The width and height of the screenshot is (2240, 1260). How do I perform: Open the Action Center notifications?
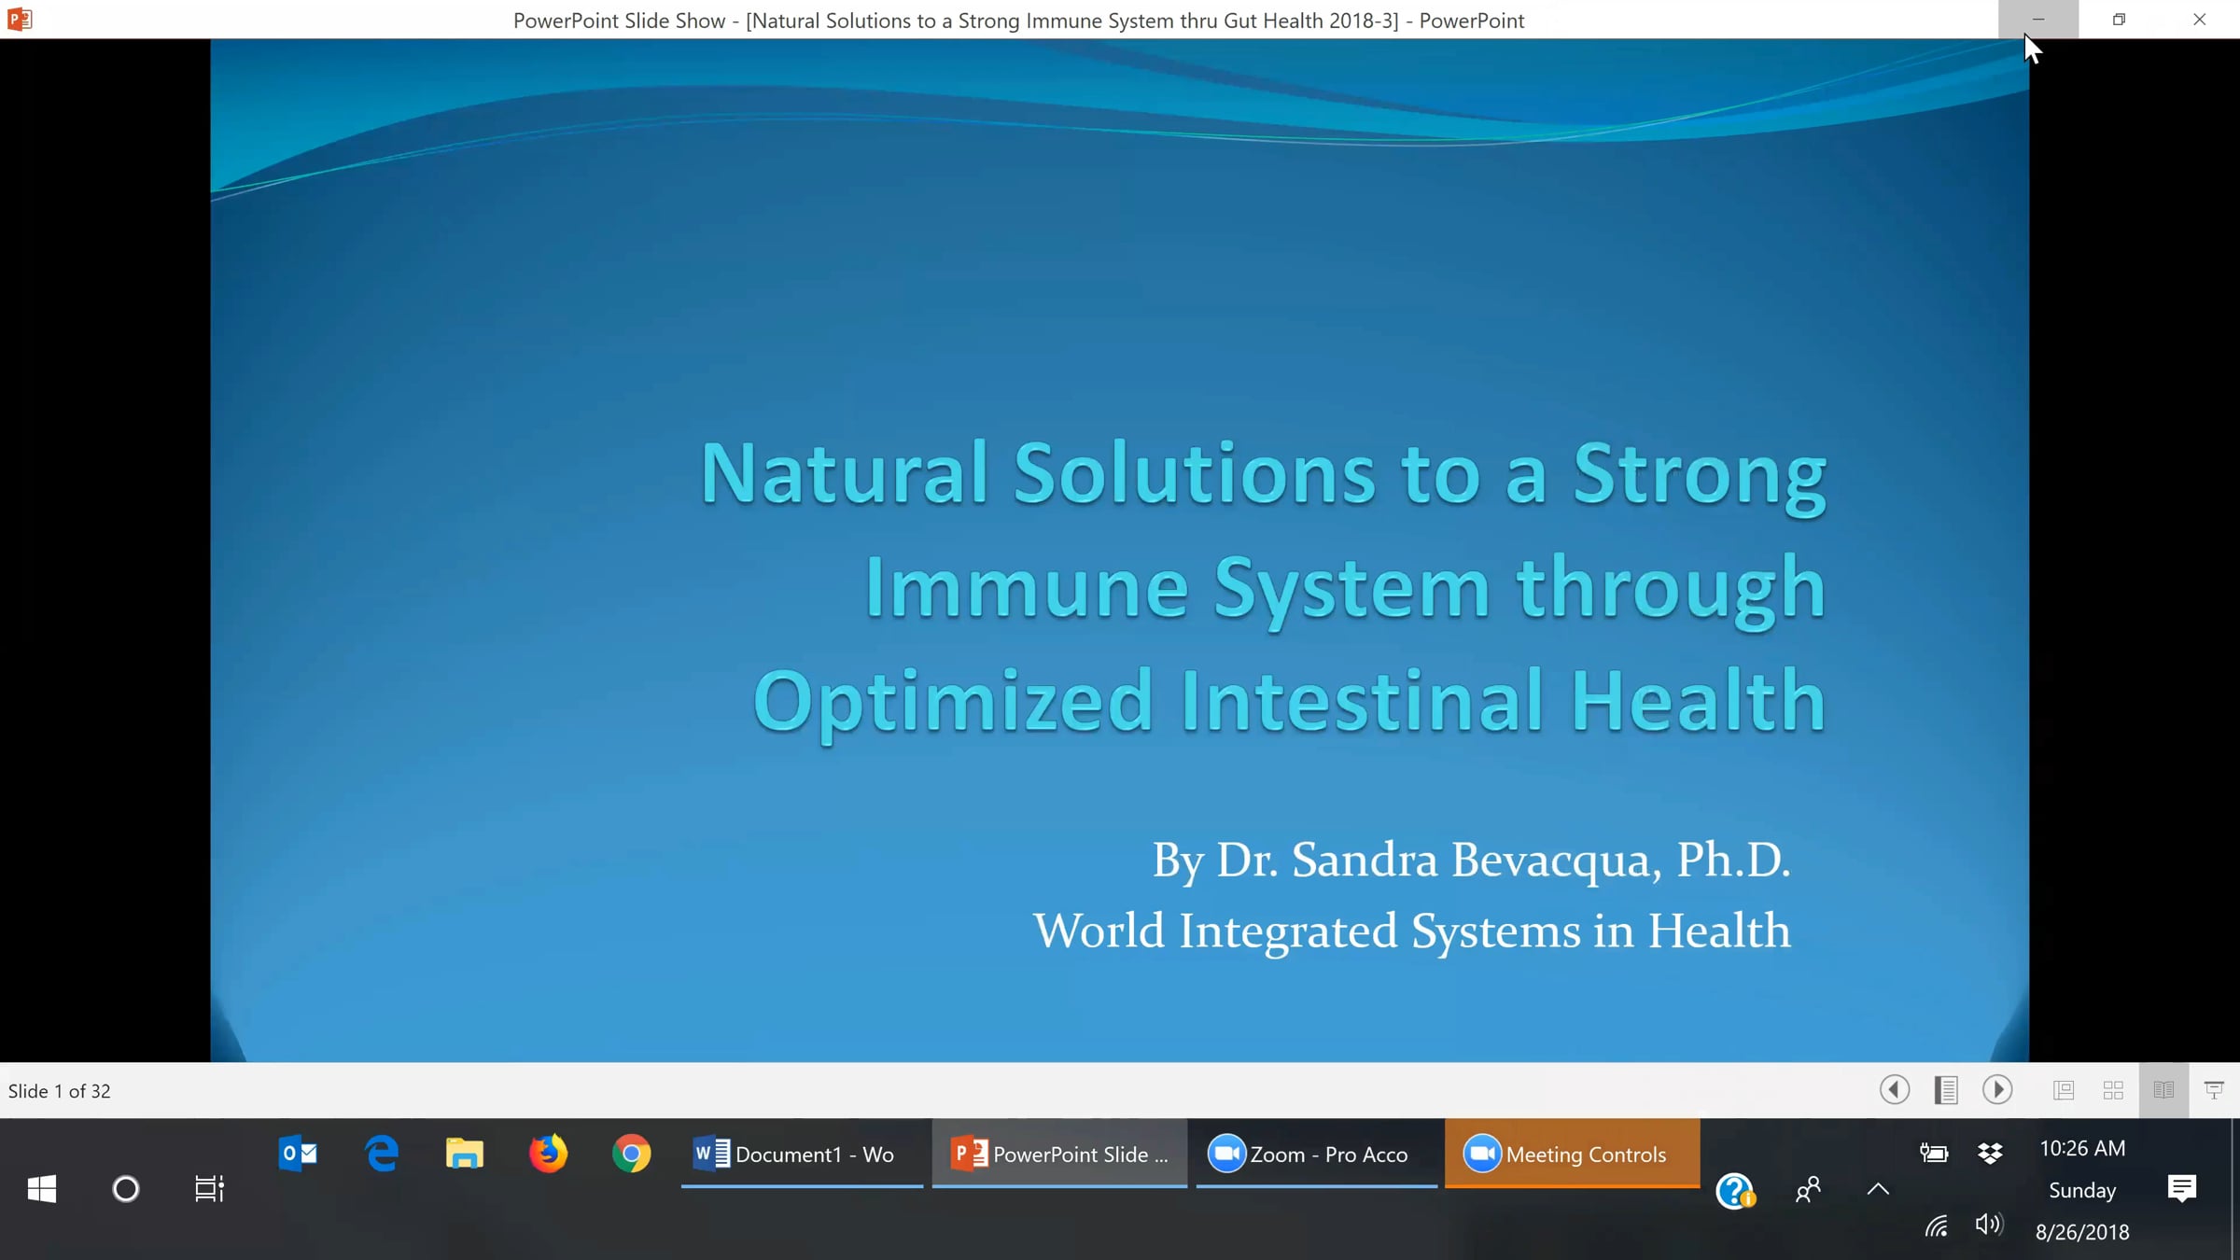2181,1188
